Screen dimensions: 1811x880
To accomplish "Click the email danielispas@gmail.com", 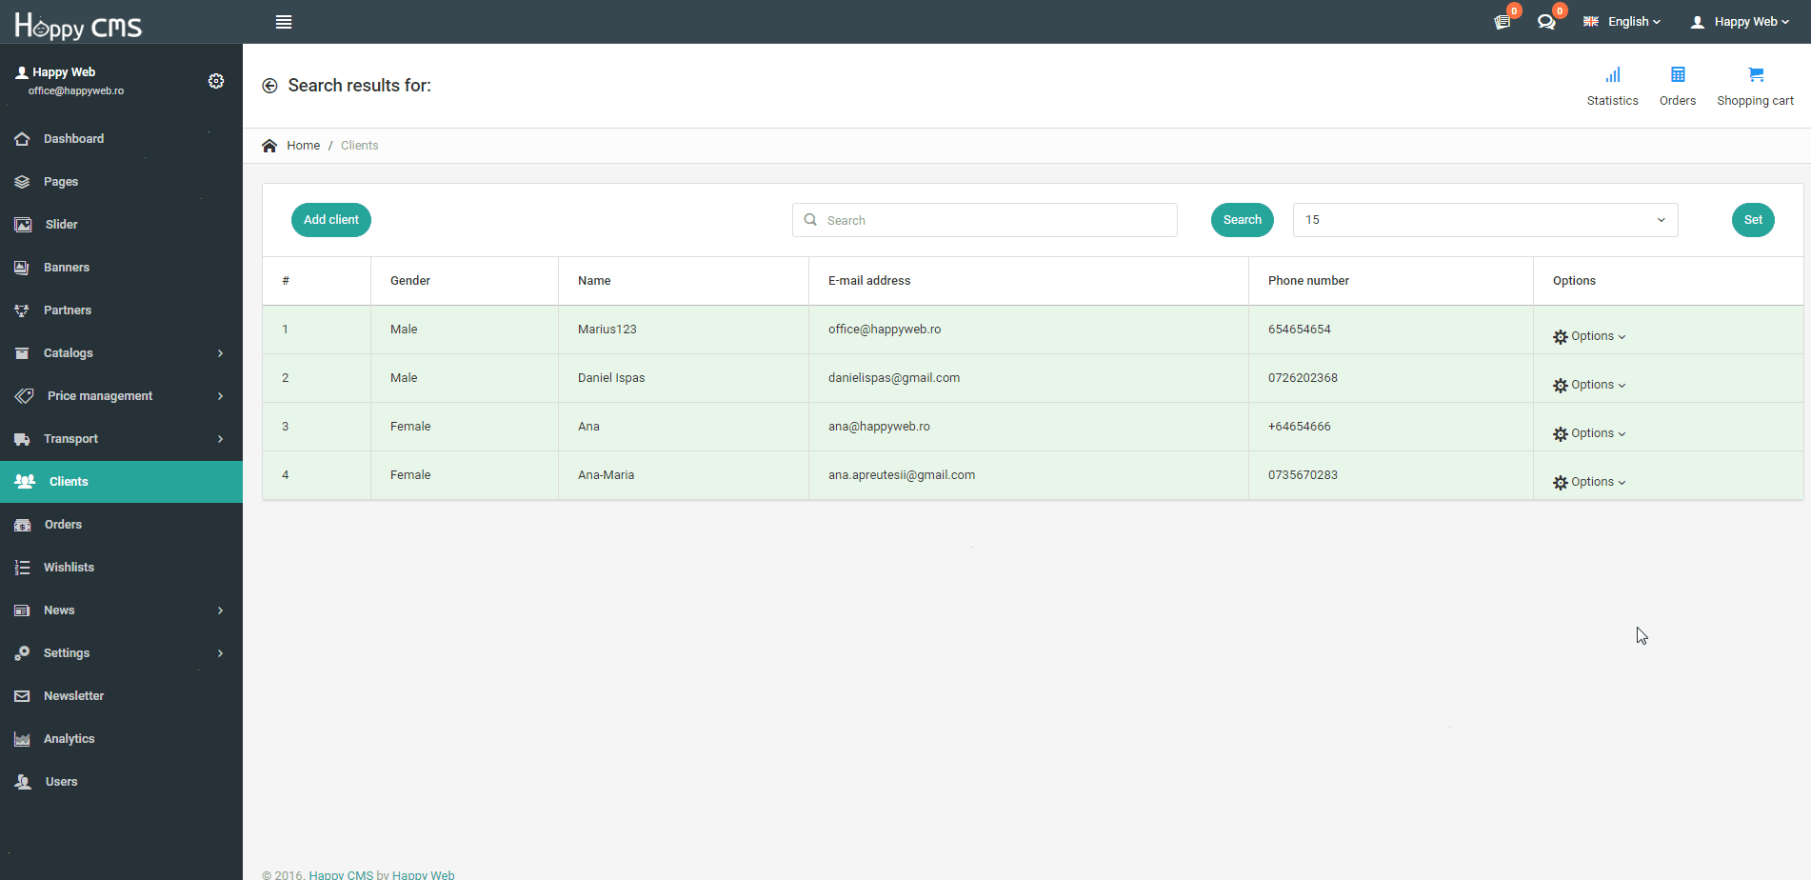I will [x=894, y=378].
